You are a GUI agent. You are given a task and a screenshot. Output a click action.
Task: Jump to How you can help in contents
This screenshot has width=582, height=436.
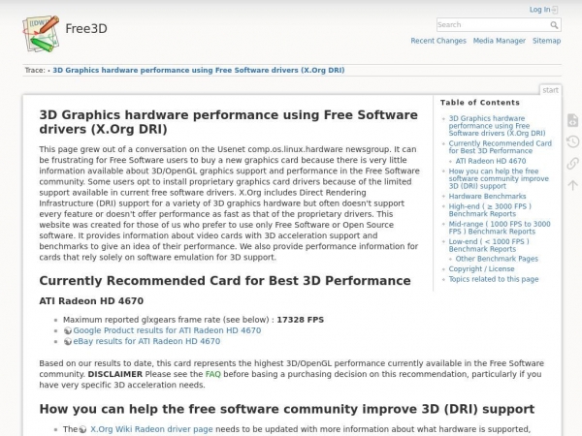point(499,178)
